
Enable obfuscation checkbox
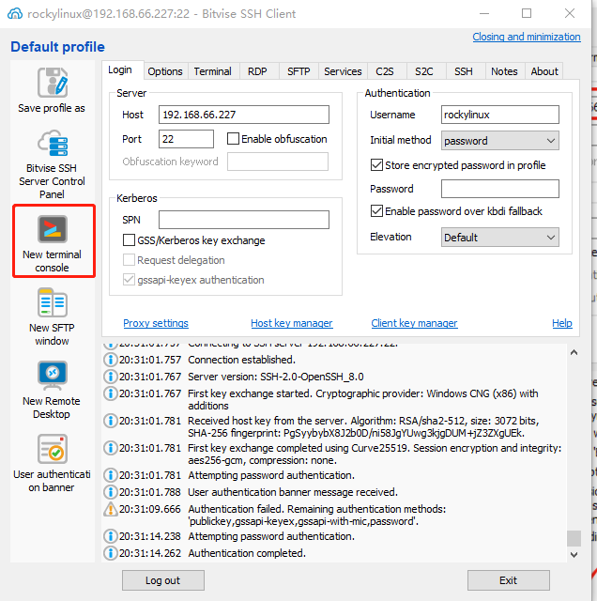coord(233,139)
